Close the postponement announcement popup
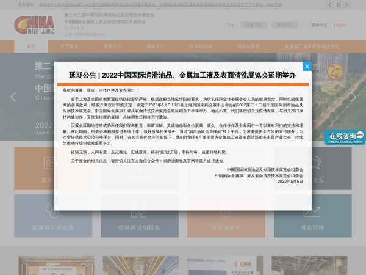 [x=307, y=67]
